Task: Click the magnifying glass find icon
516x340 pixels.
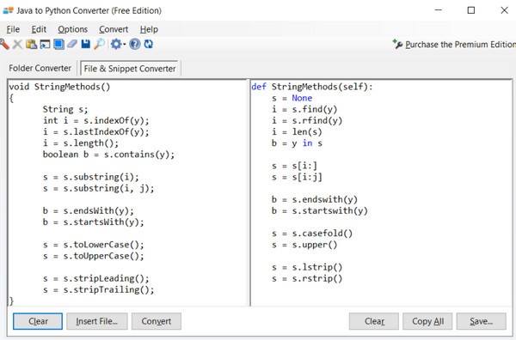Action: click(99, 44)
